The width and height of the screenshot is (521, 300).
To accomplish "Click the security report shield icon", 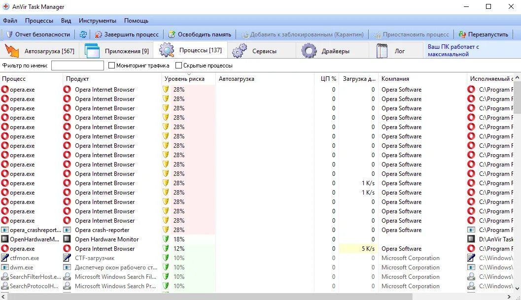I will pos(9,34).
